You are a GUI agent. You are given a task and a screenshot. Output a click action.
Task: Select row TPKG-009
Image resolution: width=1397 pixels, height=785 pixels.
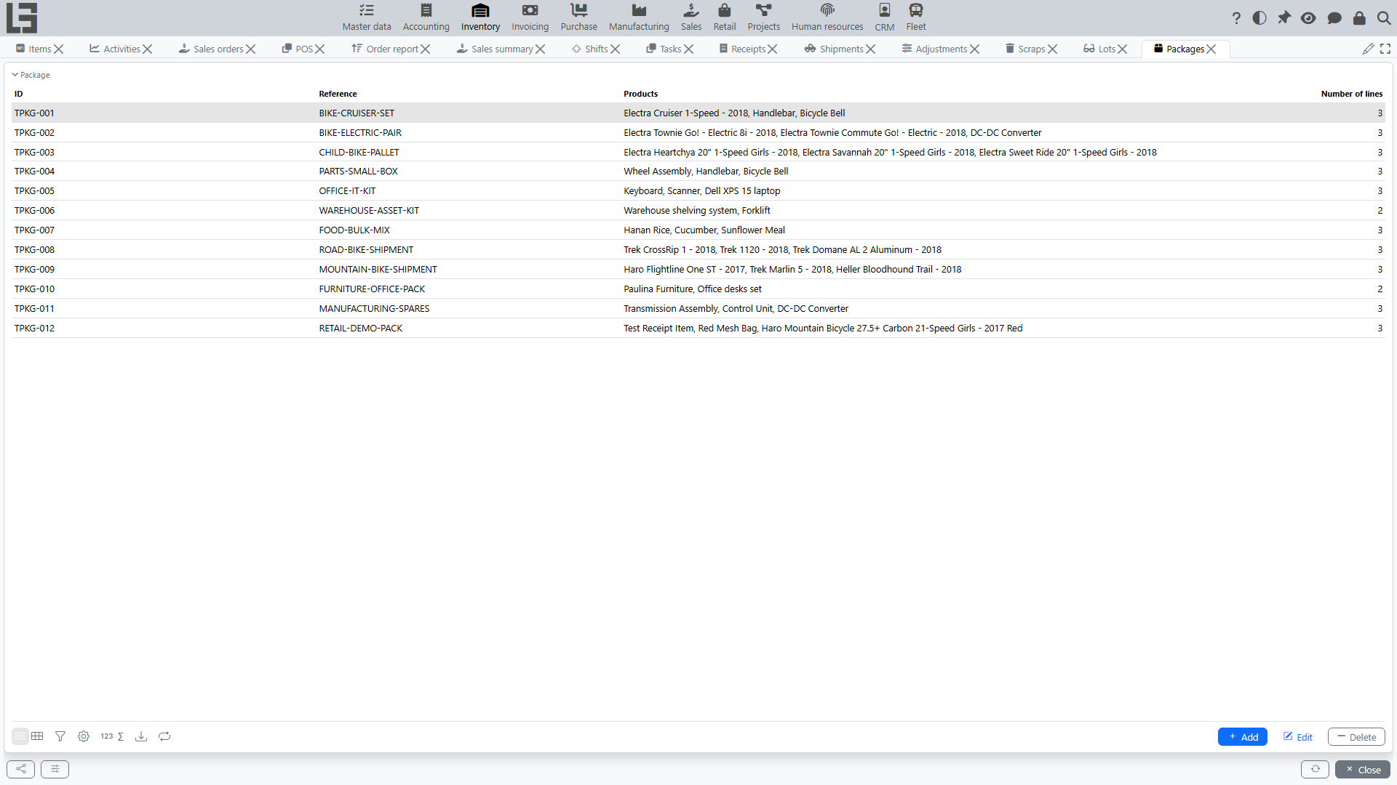698,269
